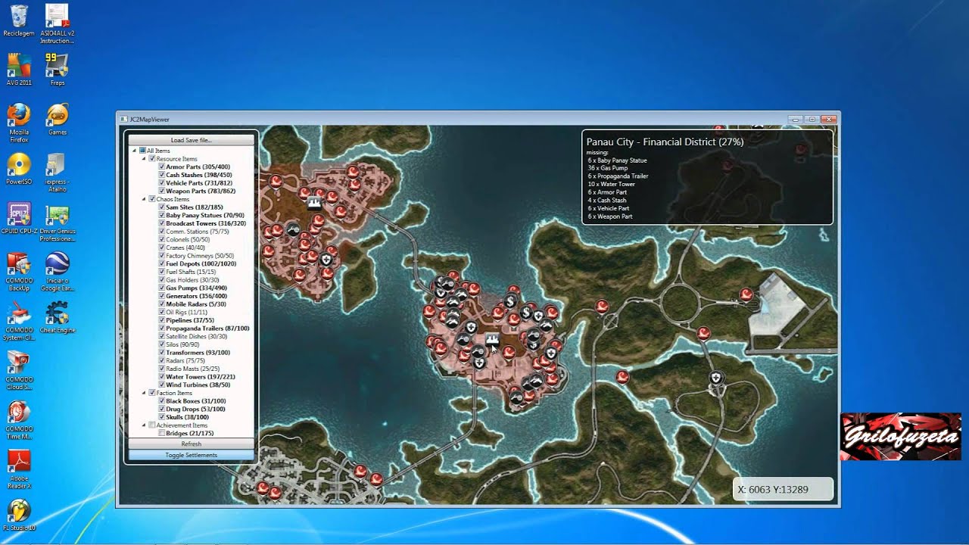The width and height of the screenshot is (969, 545).
Task: Click the COMODO System-Cleaner desktop icon
Action: pyautogui.click(x=19, y=322)
